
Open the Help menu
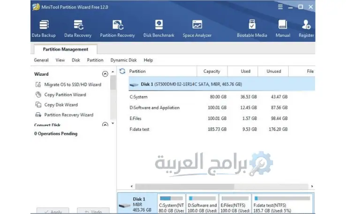148,60
